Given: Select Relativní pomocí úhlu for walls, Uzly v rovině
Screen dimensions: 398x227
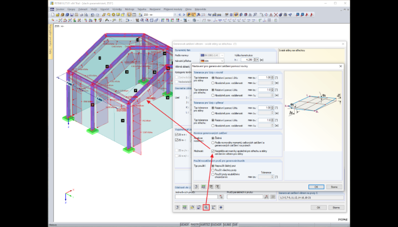Looking at the screenshot, I should 213,78.
